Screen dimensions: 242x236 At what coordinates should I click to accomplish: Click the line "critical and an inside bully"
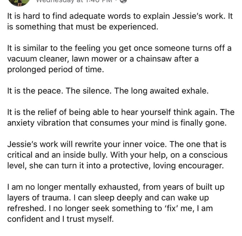[57, 155]
